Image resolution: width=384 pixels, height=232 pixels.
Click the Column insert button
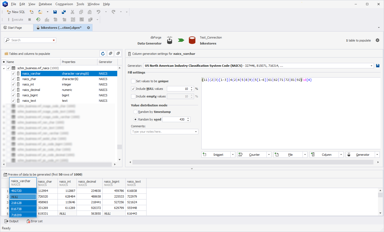324,155
